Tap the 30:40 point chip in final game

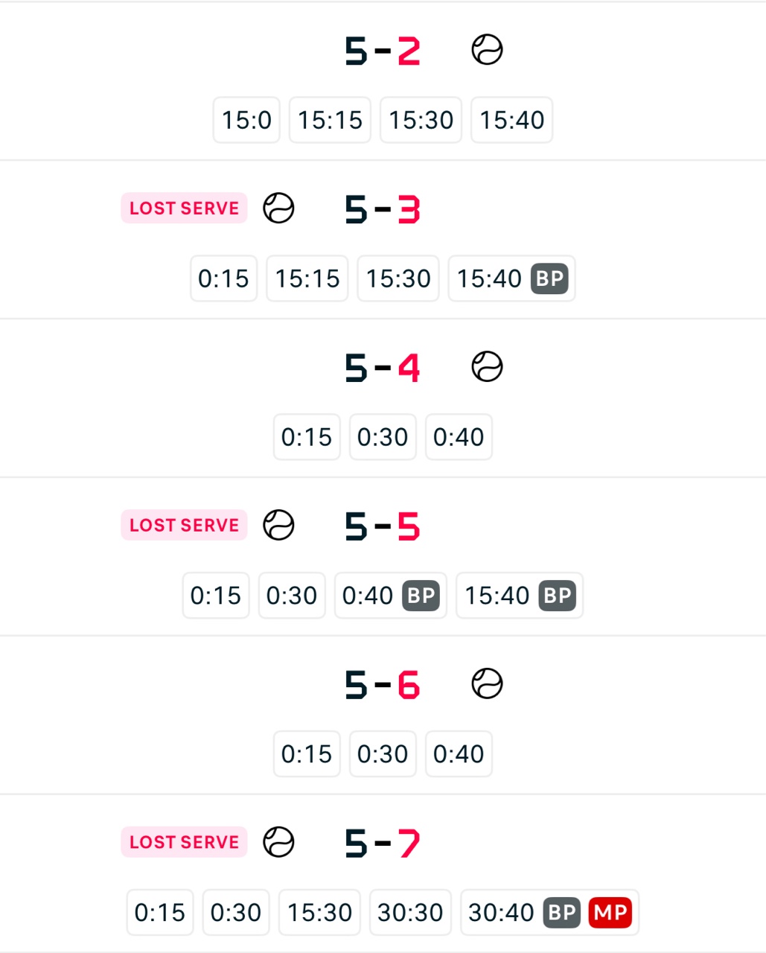(501, 912)
